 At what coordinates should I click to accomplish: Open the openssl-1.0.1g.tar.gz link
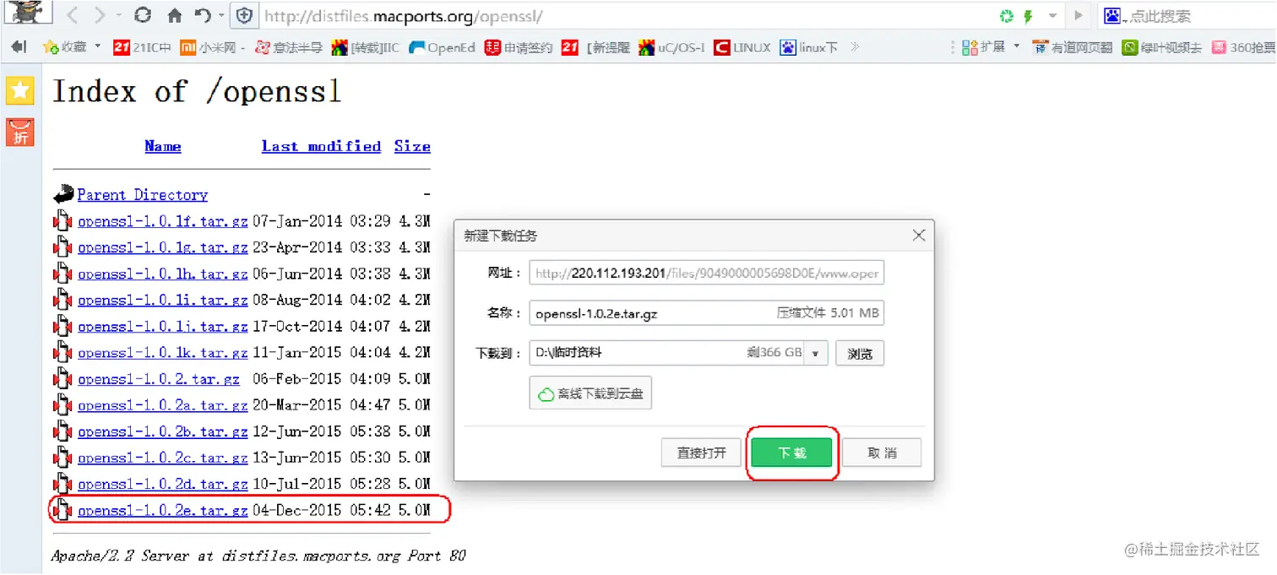[x=163, y=247]
